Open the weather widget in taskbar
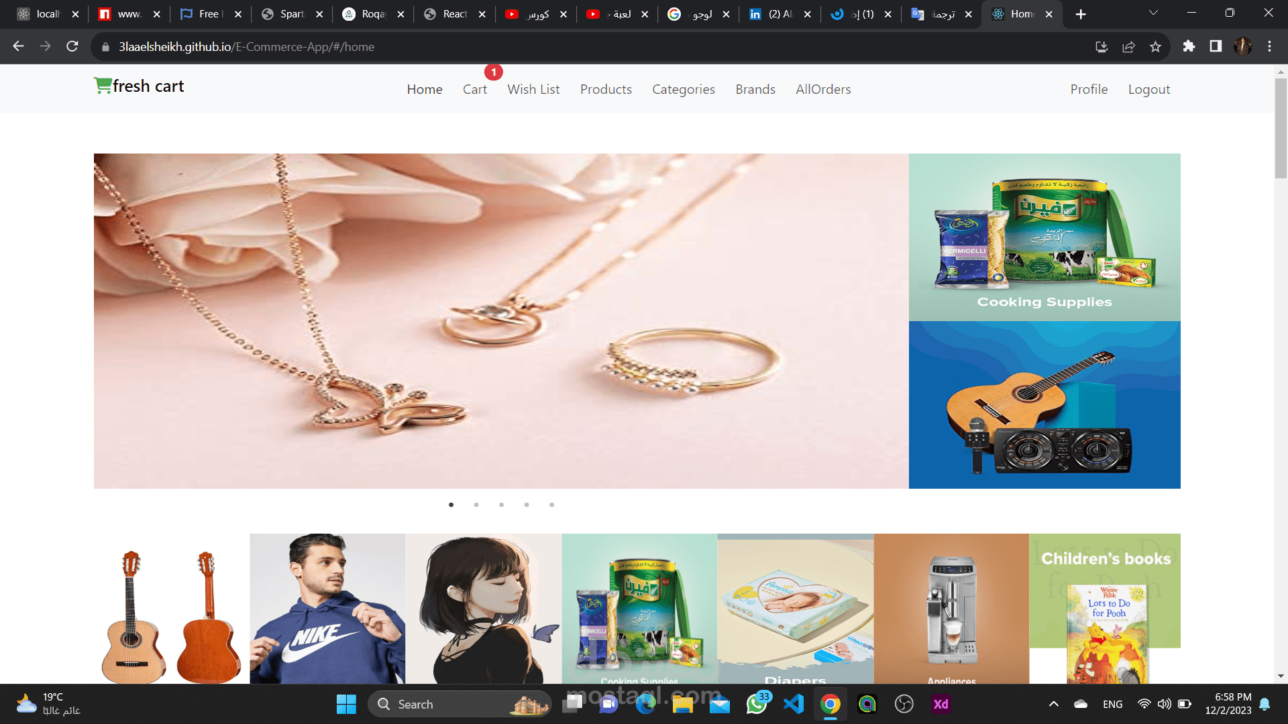This screenshot has width=1288, height=724. [48, 704]
